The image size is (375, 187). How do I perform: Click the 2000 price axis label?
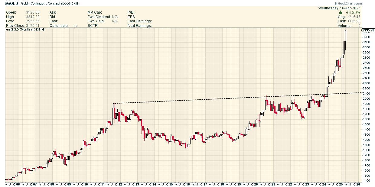click(x=366, y=99)
